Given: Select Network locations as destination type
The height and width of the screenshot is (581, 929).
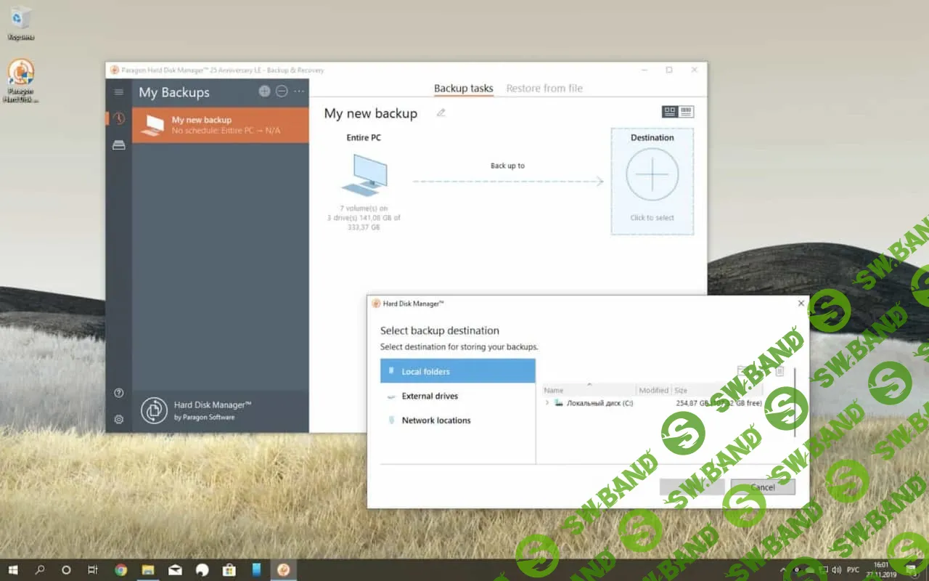Looking at the screenshot, I should click(x=437, y=420).
